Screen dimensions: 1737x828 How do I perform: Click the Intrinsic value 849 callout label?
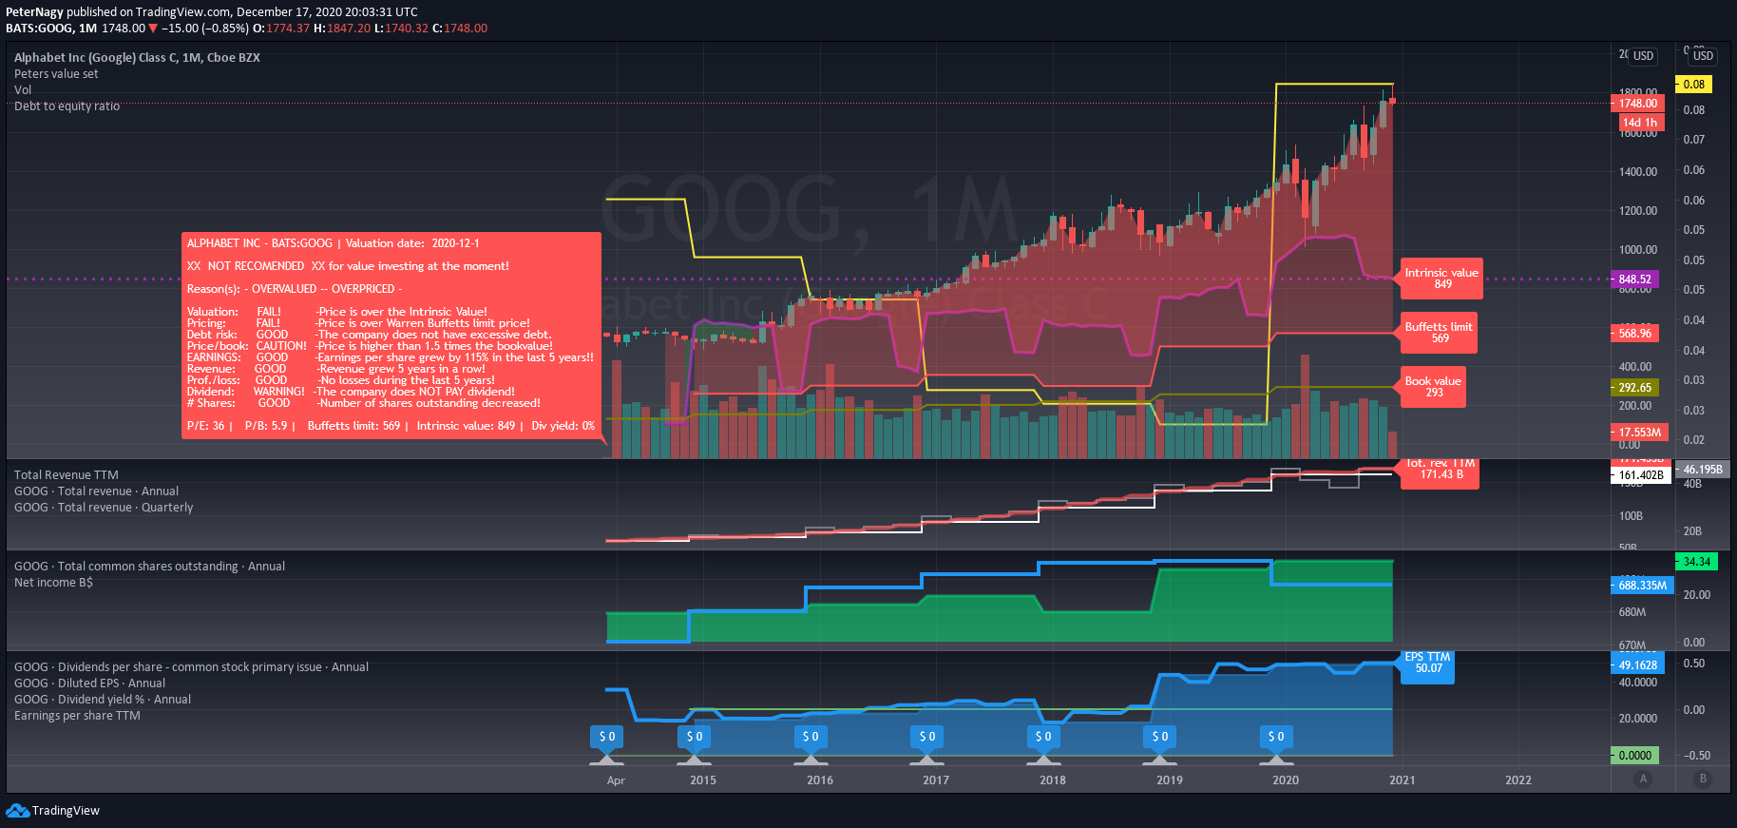click(x=1441, y=279)
